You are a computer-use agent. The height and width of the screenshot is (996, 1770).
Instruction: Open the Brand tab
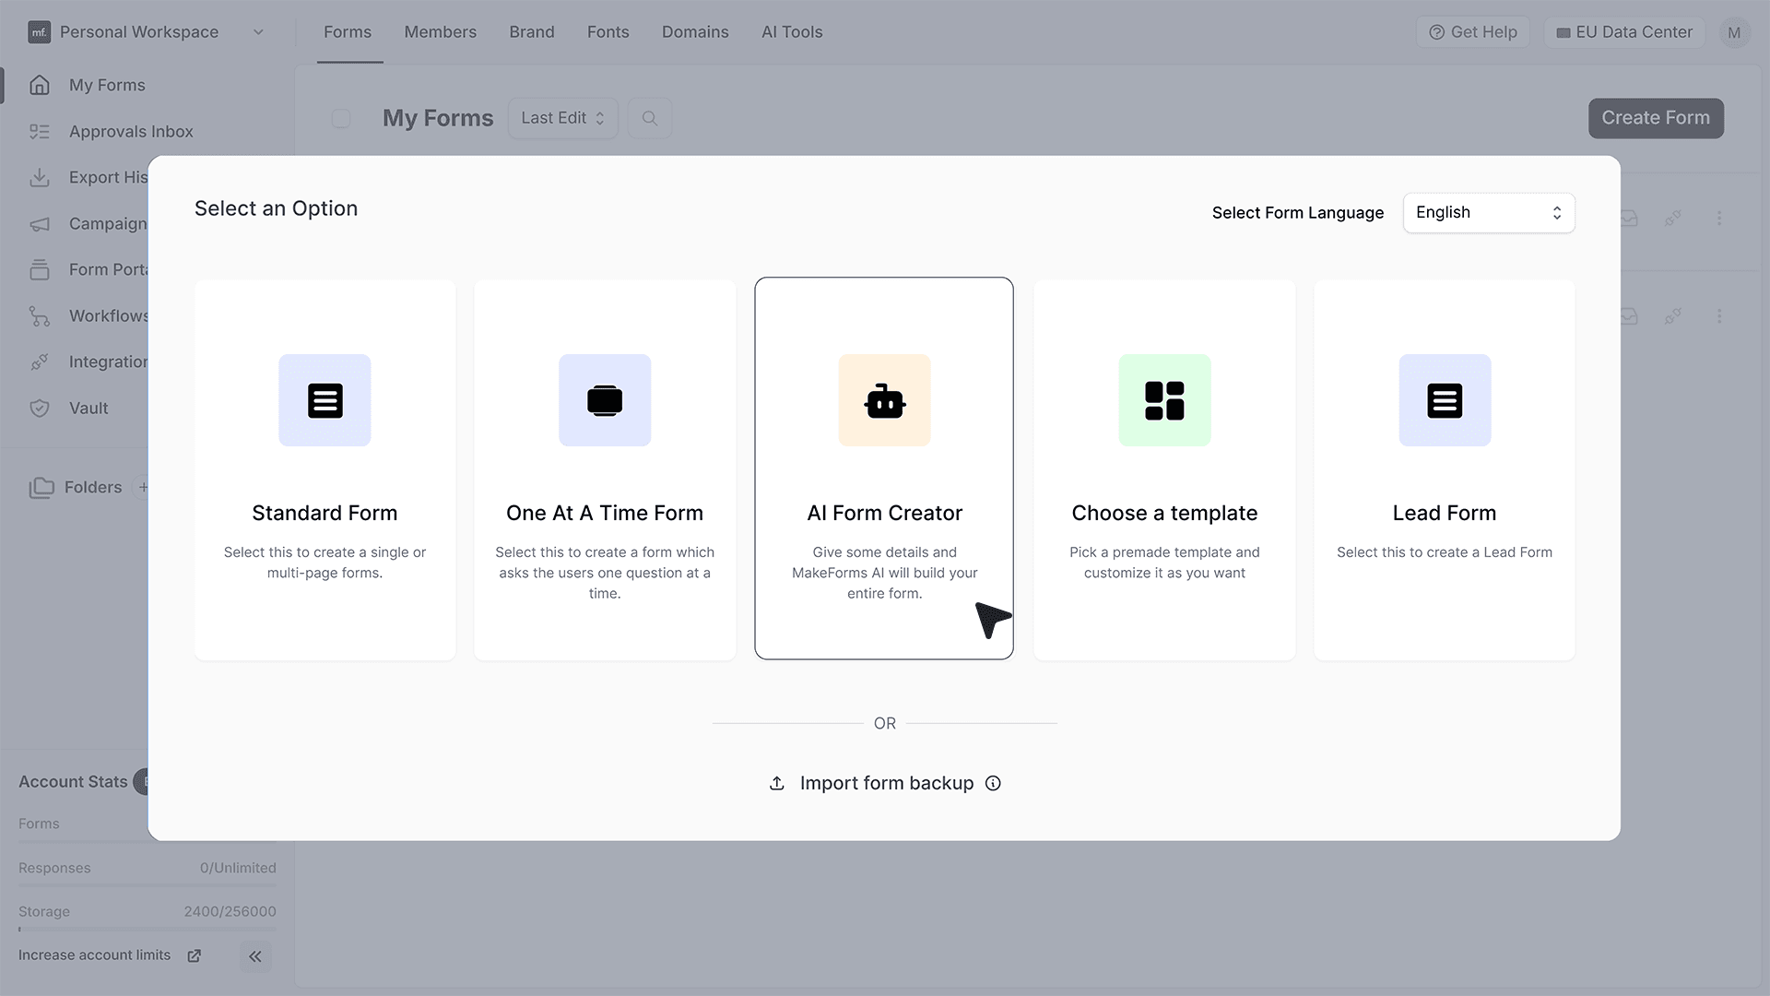(x=532, y=32)
